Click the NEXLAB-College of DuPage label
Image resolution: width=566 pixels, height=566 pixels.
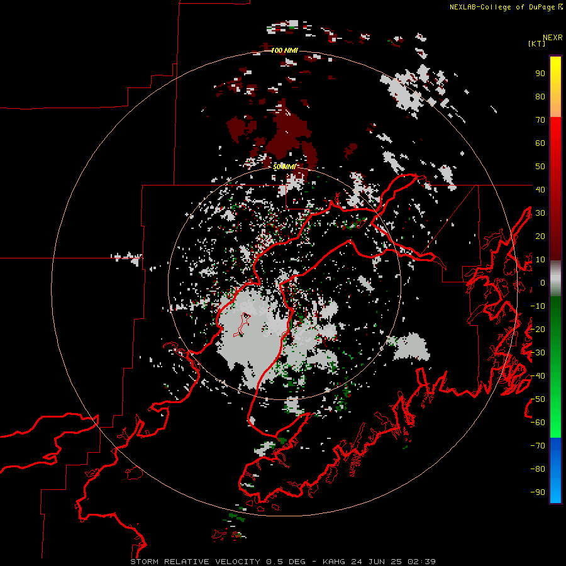click(x=506, y=7)
